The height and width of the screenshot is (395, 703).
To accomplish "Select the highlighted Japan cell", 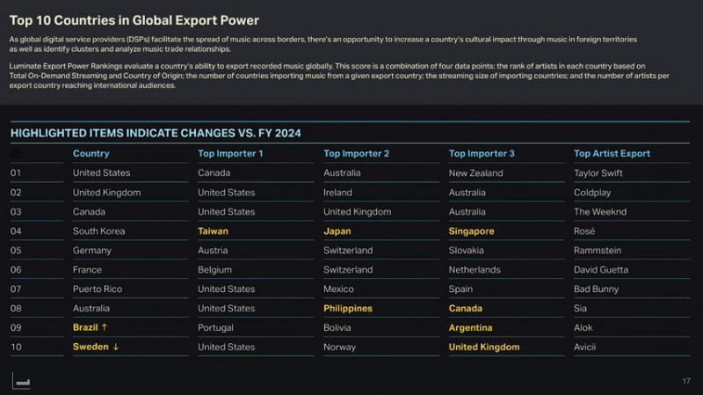I will [337, 231].
